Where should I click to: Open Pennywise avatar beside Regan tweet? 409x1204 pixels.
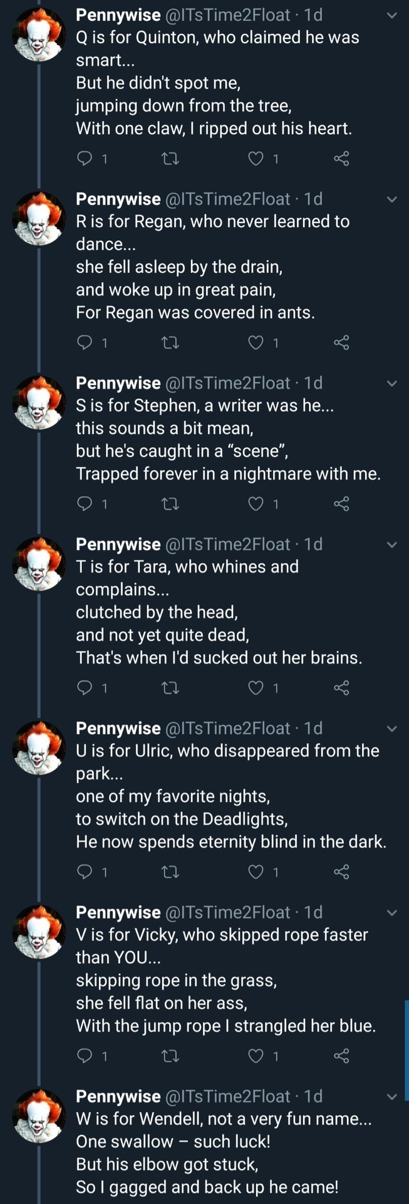(39, 218)
